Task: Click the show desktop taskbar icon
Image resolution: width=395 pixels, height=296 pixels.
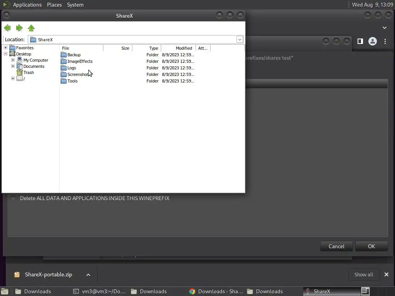Action: [x=5, y=291]
